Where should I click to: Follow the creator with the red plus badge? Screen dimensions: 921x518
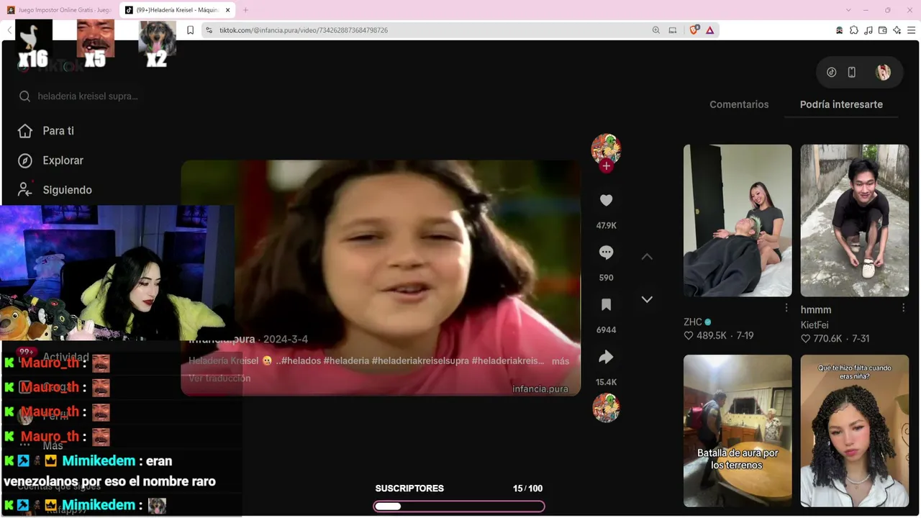point(606,166)
